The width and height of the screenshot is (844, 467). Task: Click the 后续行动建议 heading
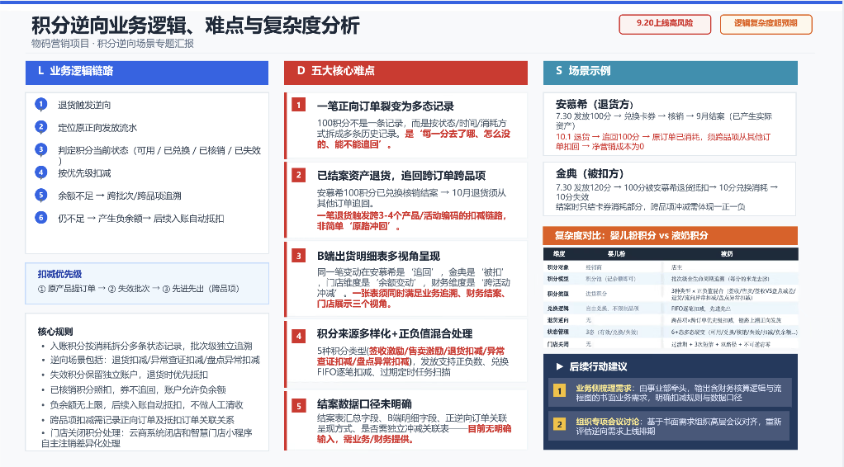[598, 366]
